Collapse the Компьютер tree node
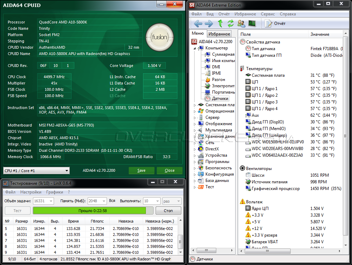 coord(195,48)
